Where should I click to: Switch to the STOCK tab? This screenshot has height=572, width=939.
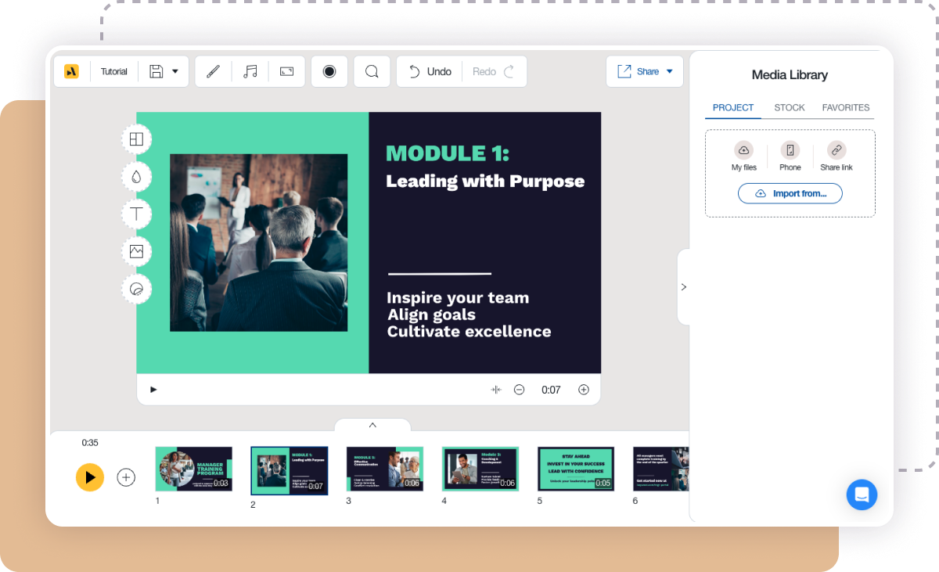[790, 107]
